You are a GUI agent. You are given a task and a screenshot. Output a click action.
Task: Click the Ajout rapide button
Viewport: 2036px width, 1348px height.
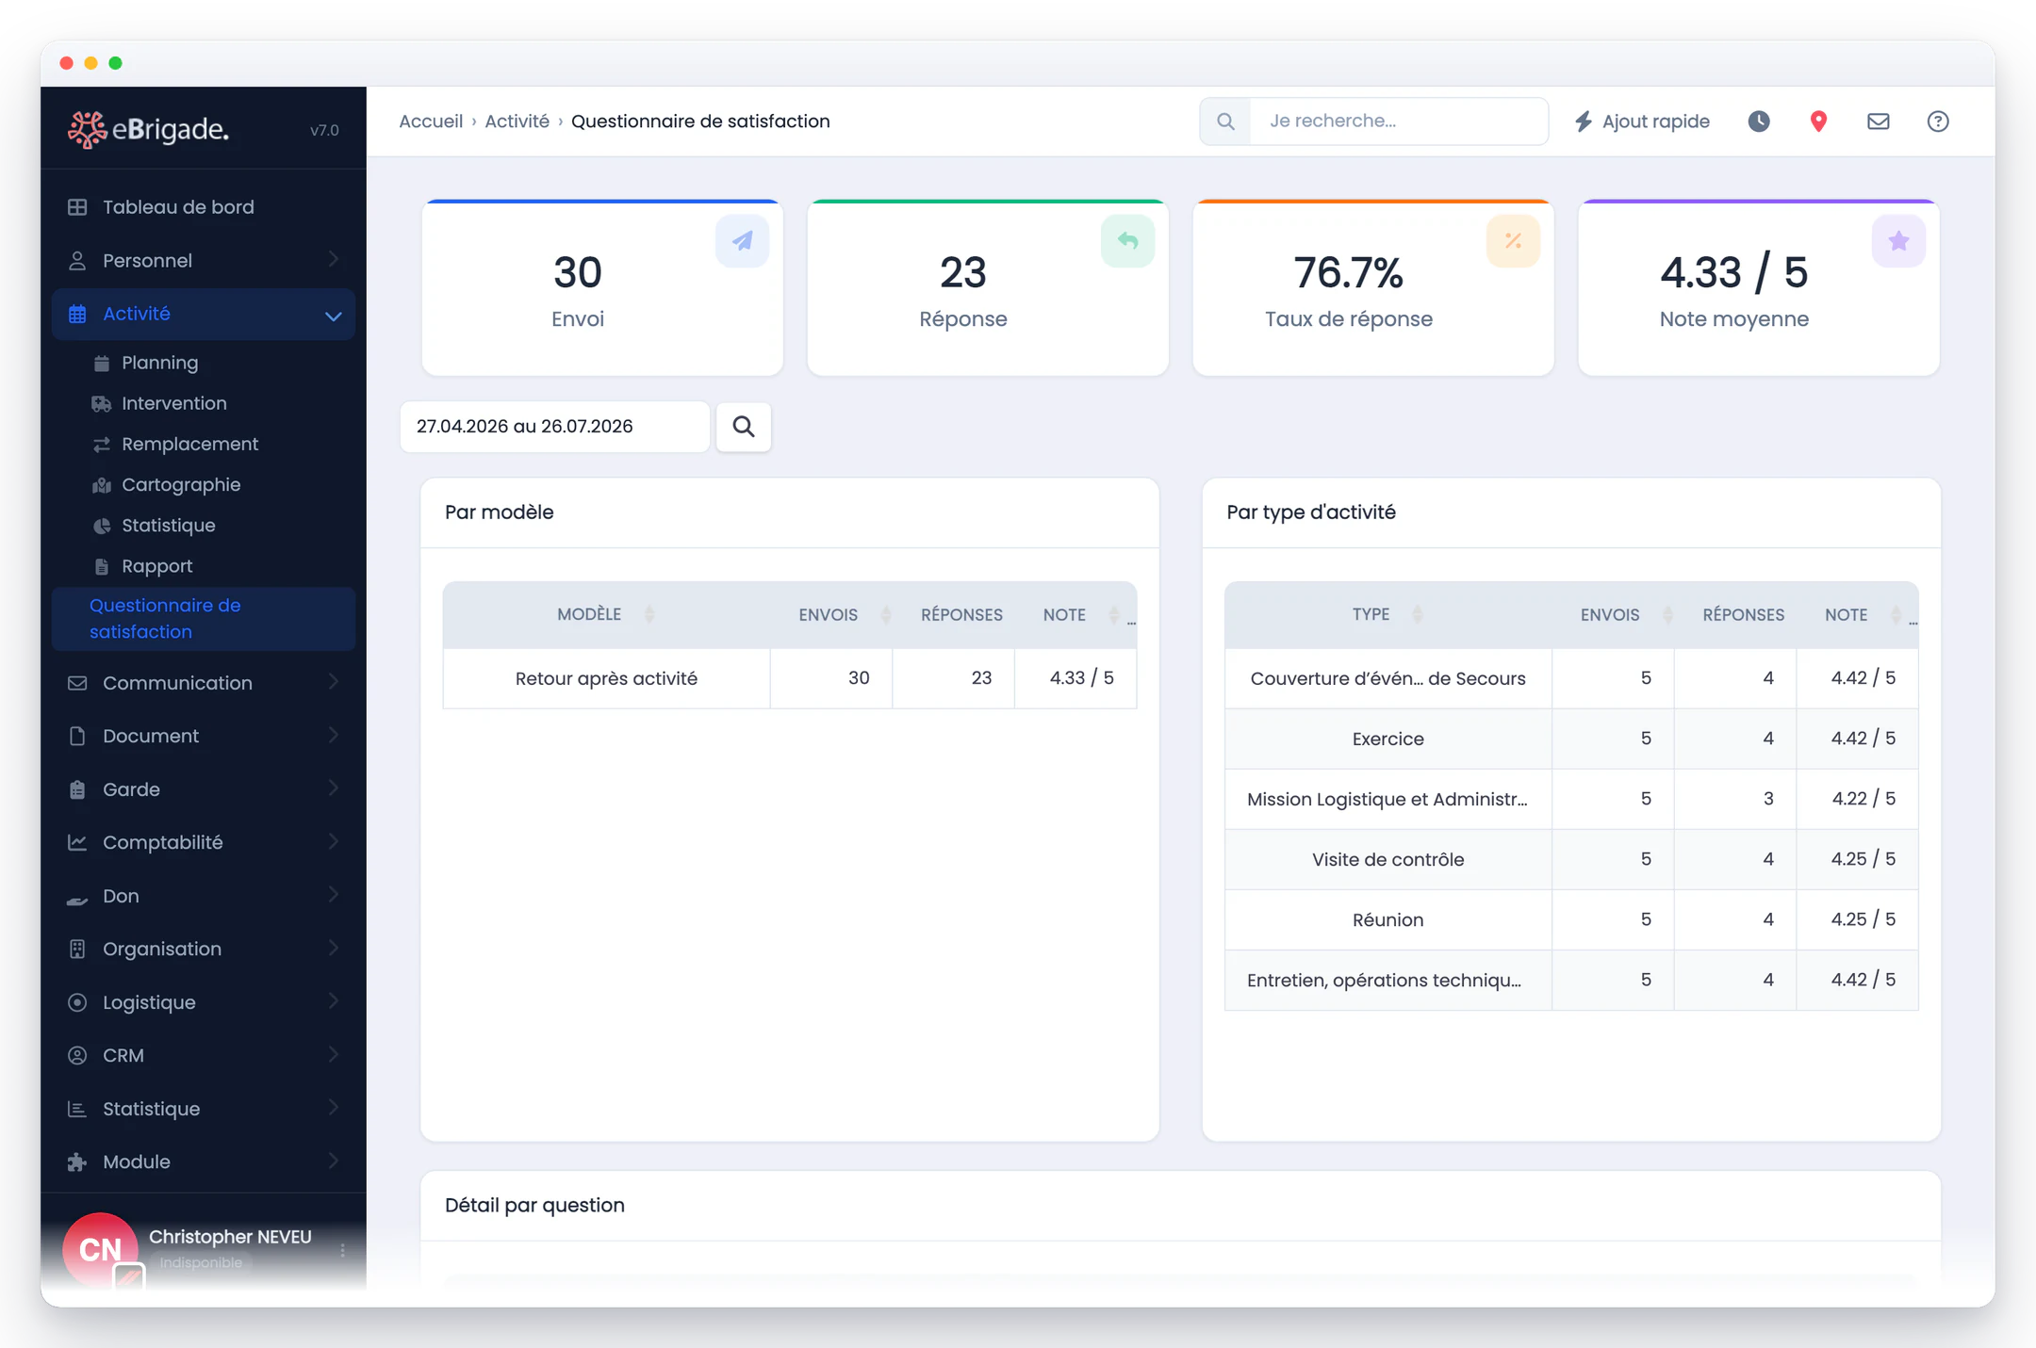tap(1642, 122)
